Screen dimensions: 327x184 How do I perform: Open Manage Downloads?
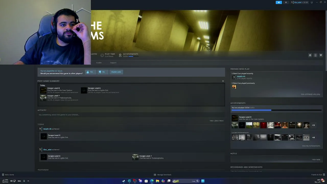162,175
